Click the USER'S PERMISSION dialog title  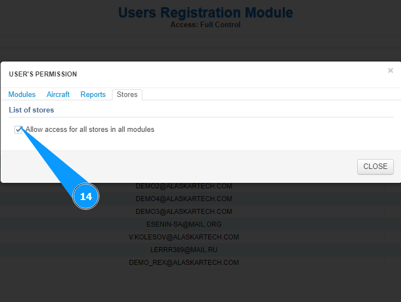(x=43, y=74)
